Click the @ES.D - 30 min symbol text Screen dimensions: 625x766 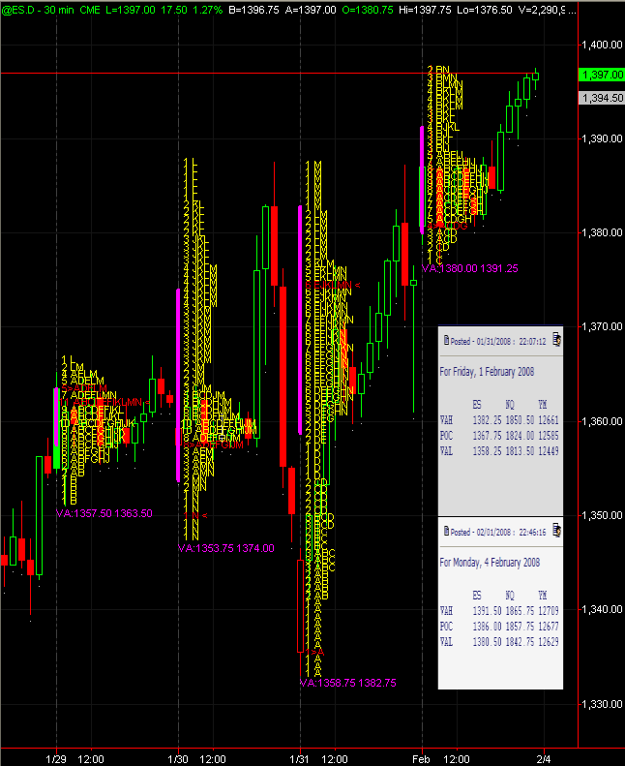pos(37,10)
